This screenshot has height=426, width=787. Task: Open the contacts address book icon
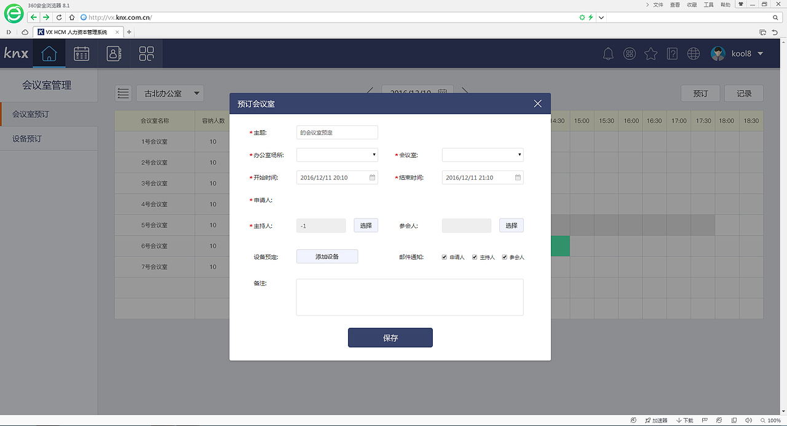pos(114,54)
